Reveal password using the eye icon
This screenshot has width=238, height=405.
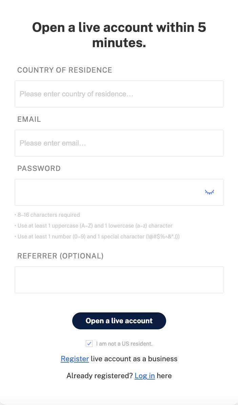point(210,192)
